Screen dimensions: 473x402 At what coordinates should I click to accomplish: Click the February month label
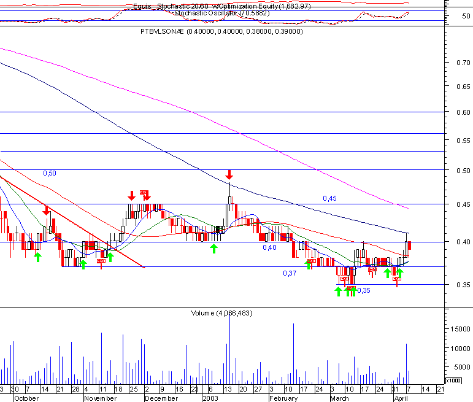pyautogui.click(x=283, y=398)
